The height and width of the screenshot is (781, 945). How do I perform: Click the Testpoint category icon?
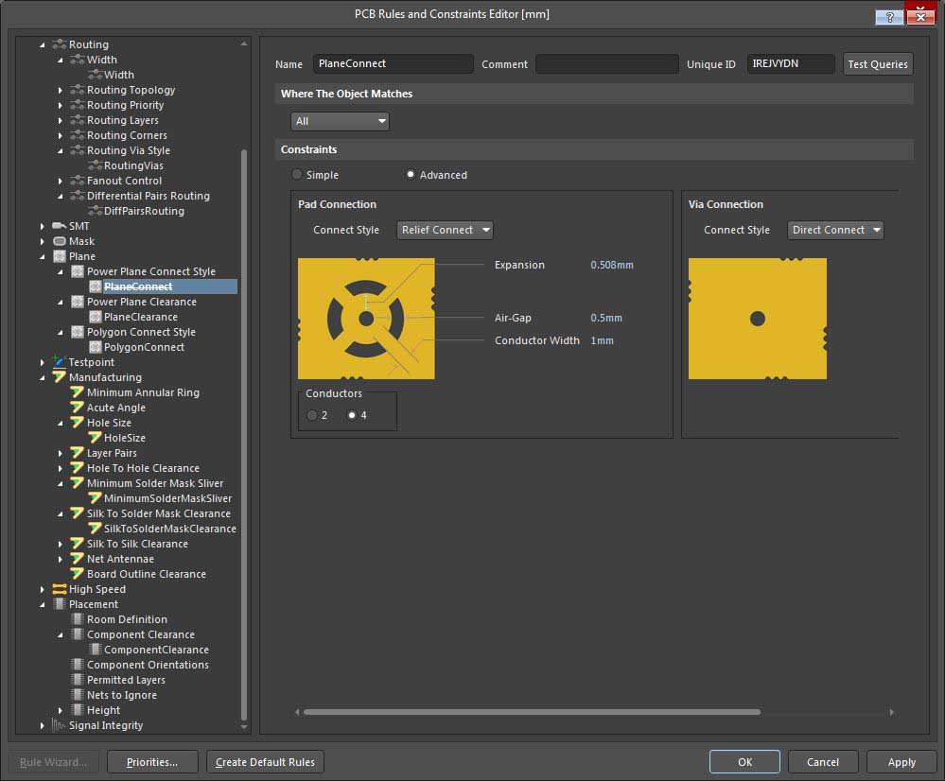[x=60, y=362]
